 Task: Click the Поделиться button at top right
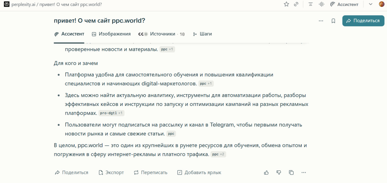363,21
